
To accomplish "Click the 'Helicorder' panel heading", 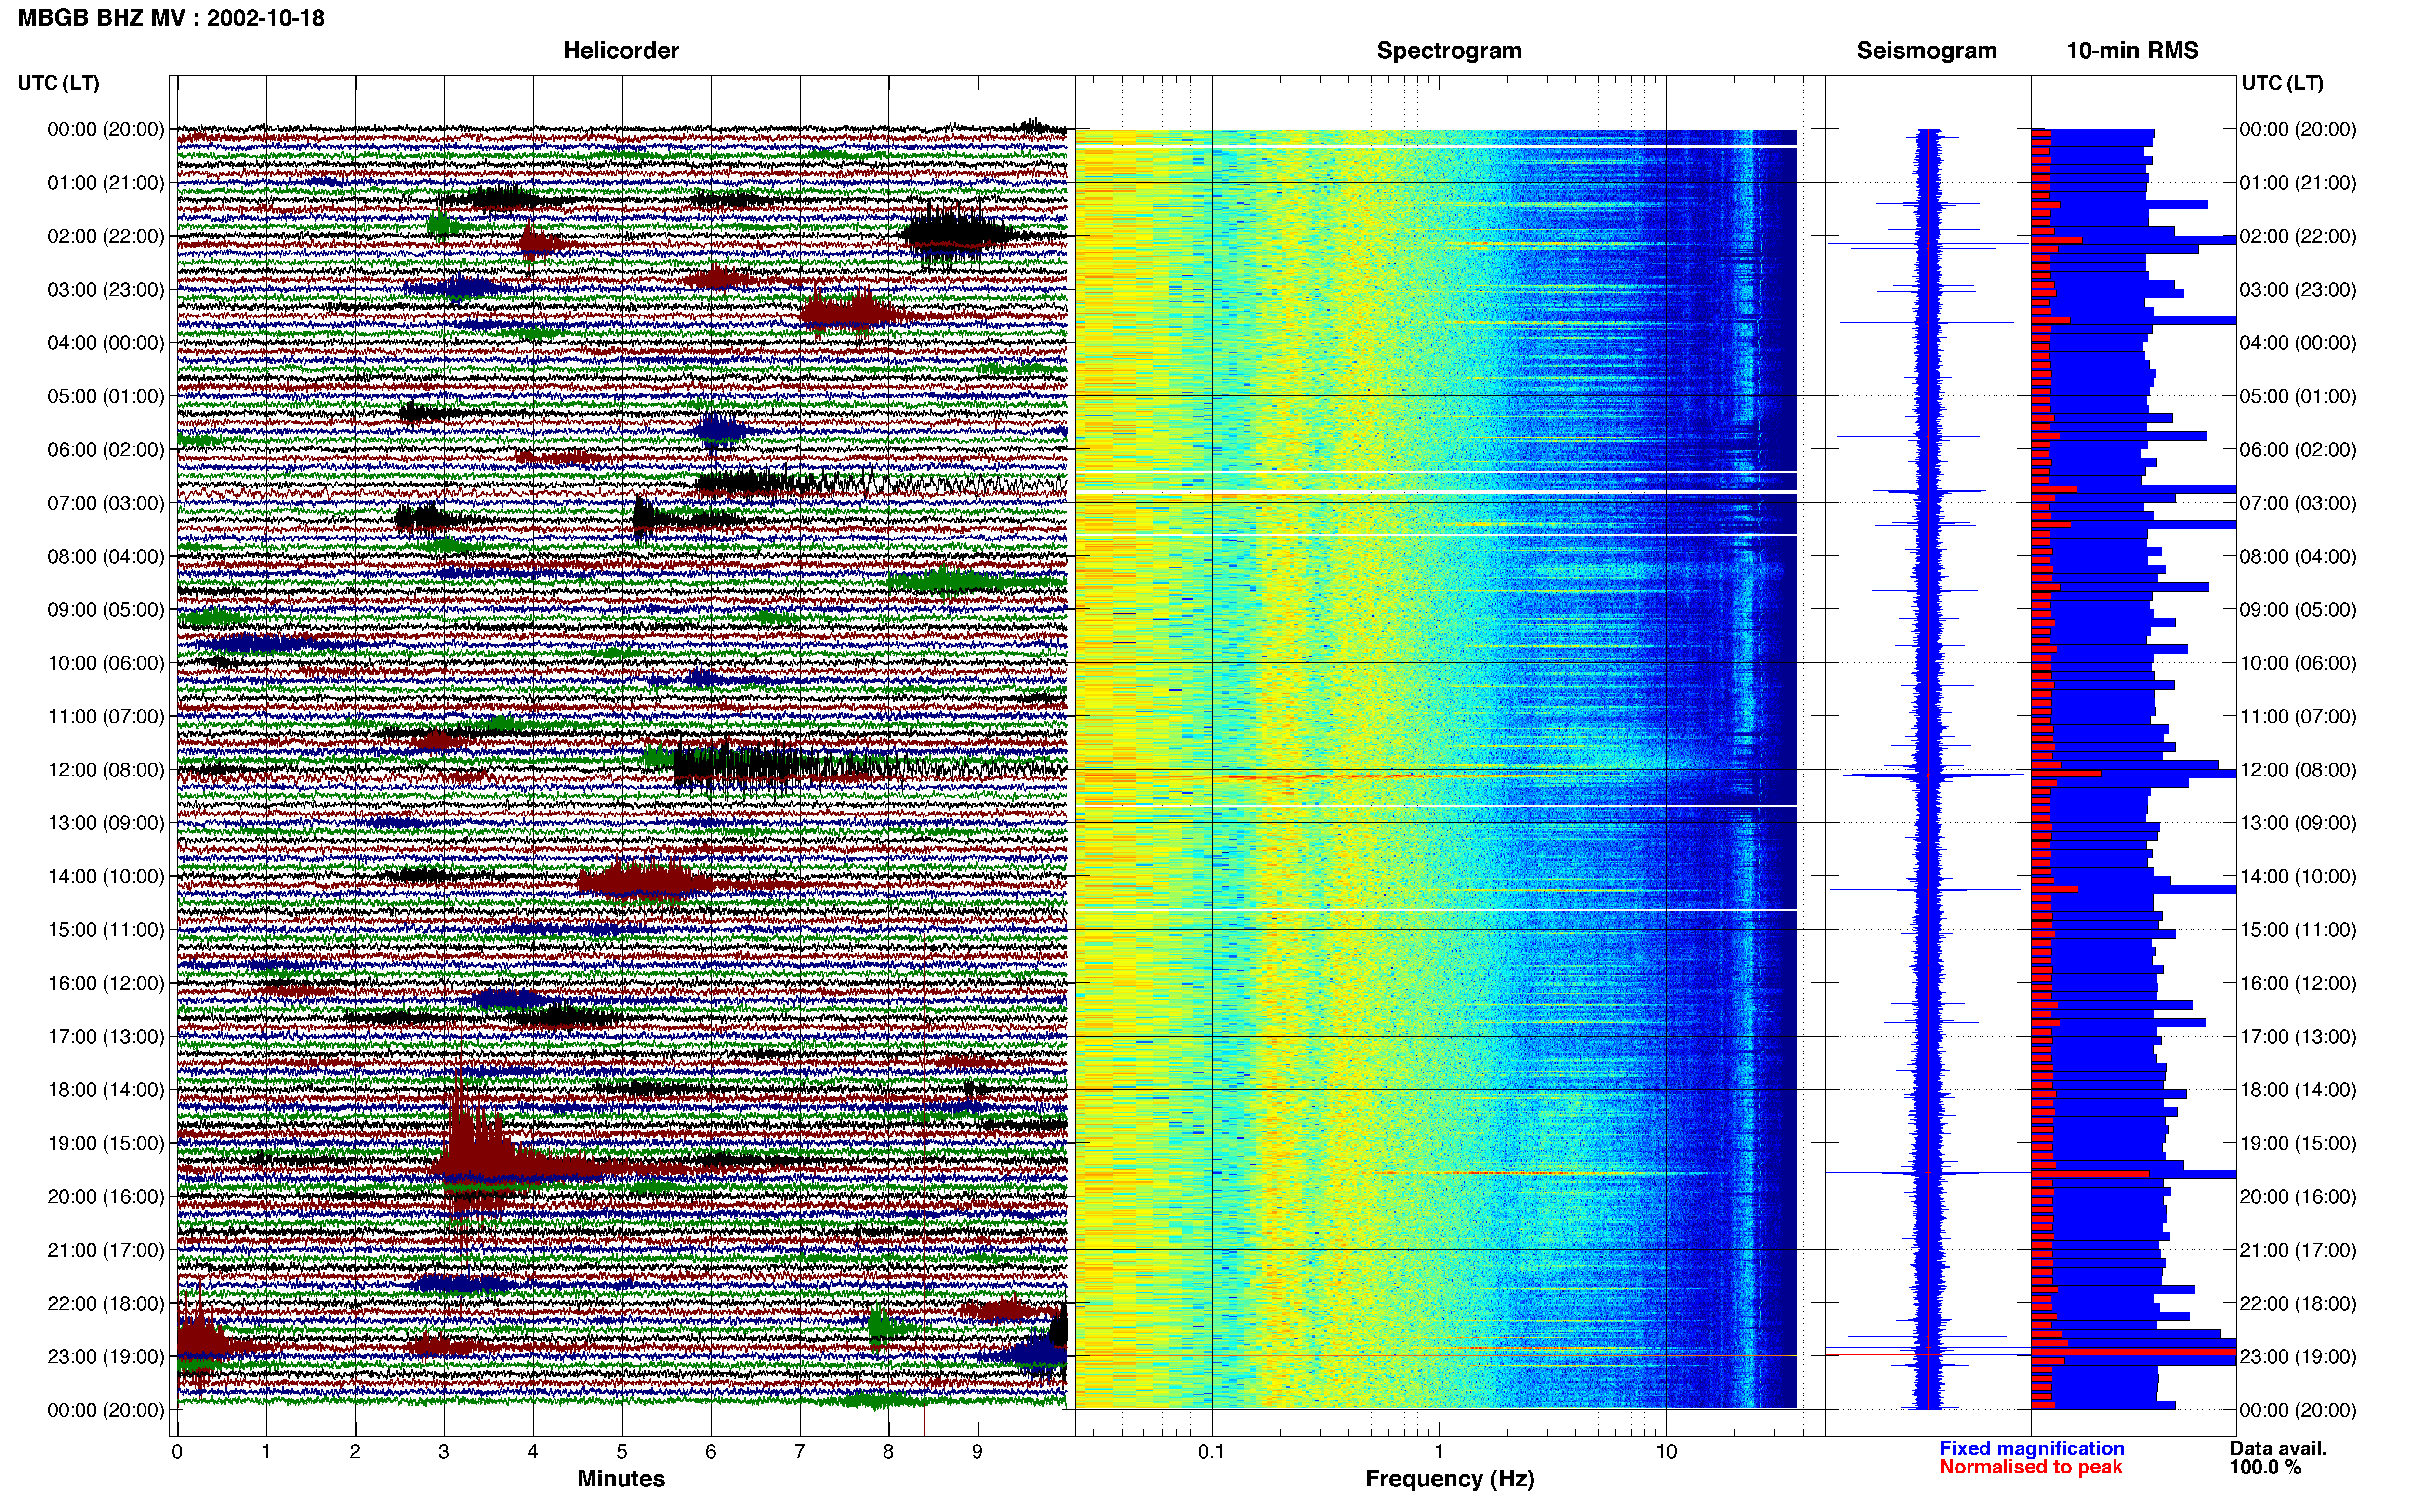I will coord(621,51).
